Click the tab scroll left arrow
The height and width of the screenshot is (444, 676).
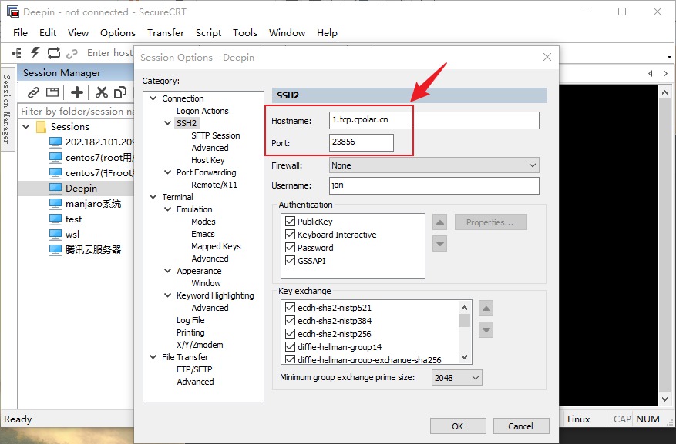650,74
